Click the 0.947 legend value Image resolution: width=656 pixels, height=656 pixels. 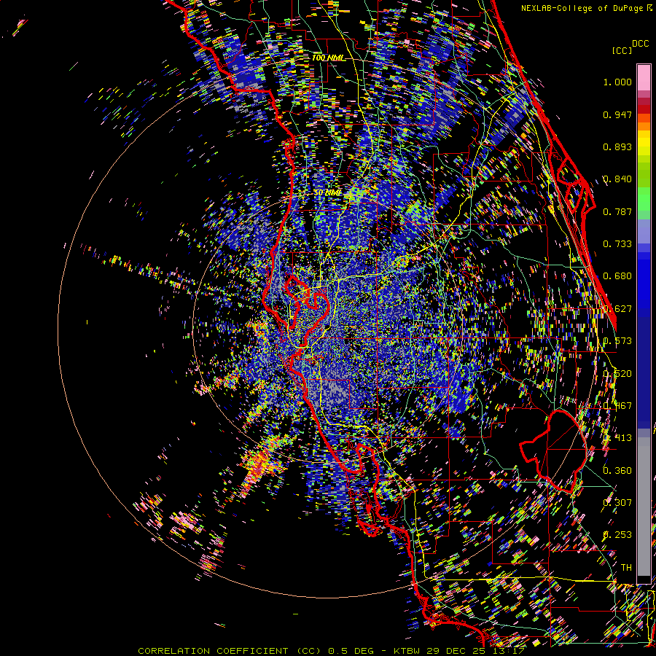[617, 114]
